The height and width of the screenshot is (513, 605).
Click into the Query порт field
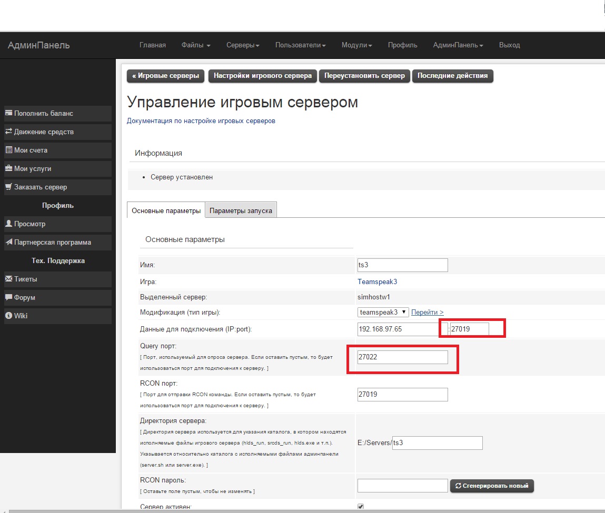pos(402,357)
